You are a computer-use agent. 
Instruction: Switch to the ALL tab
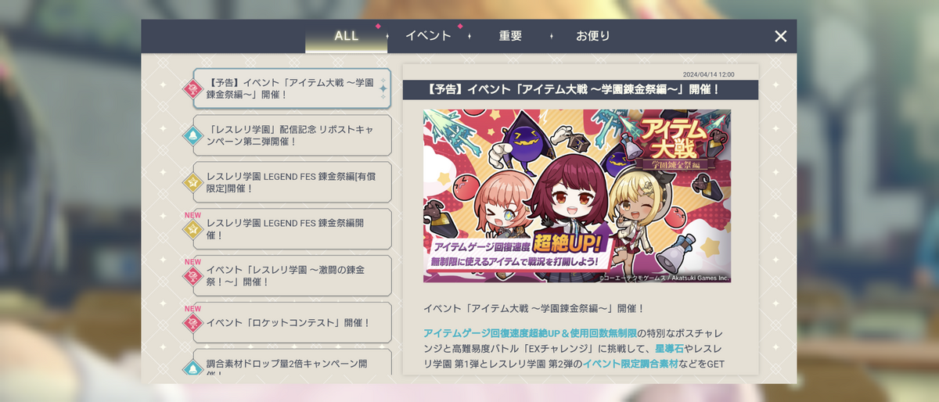346,36
